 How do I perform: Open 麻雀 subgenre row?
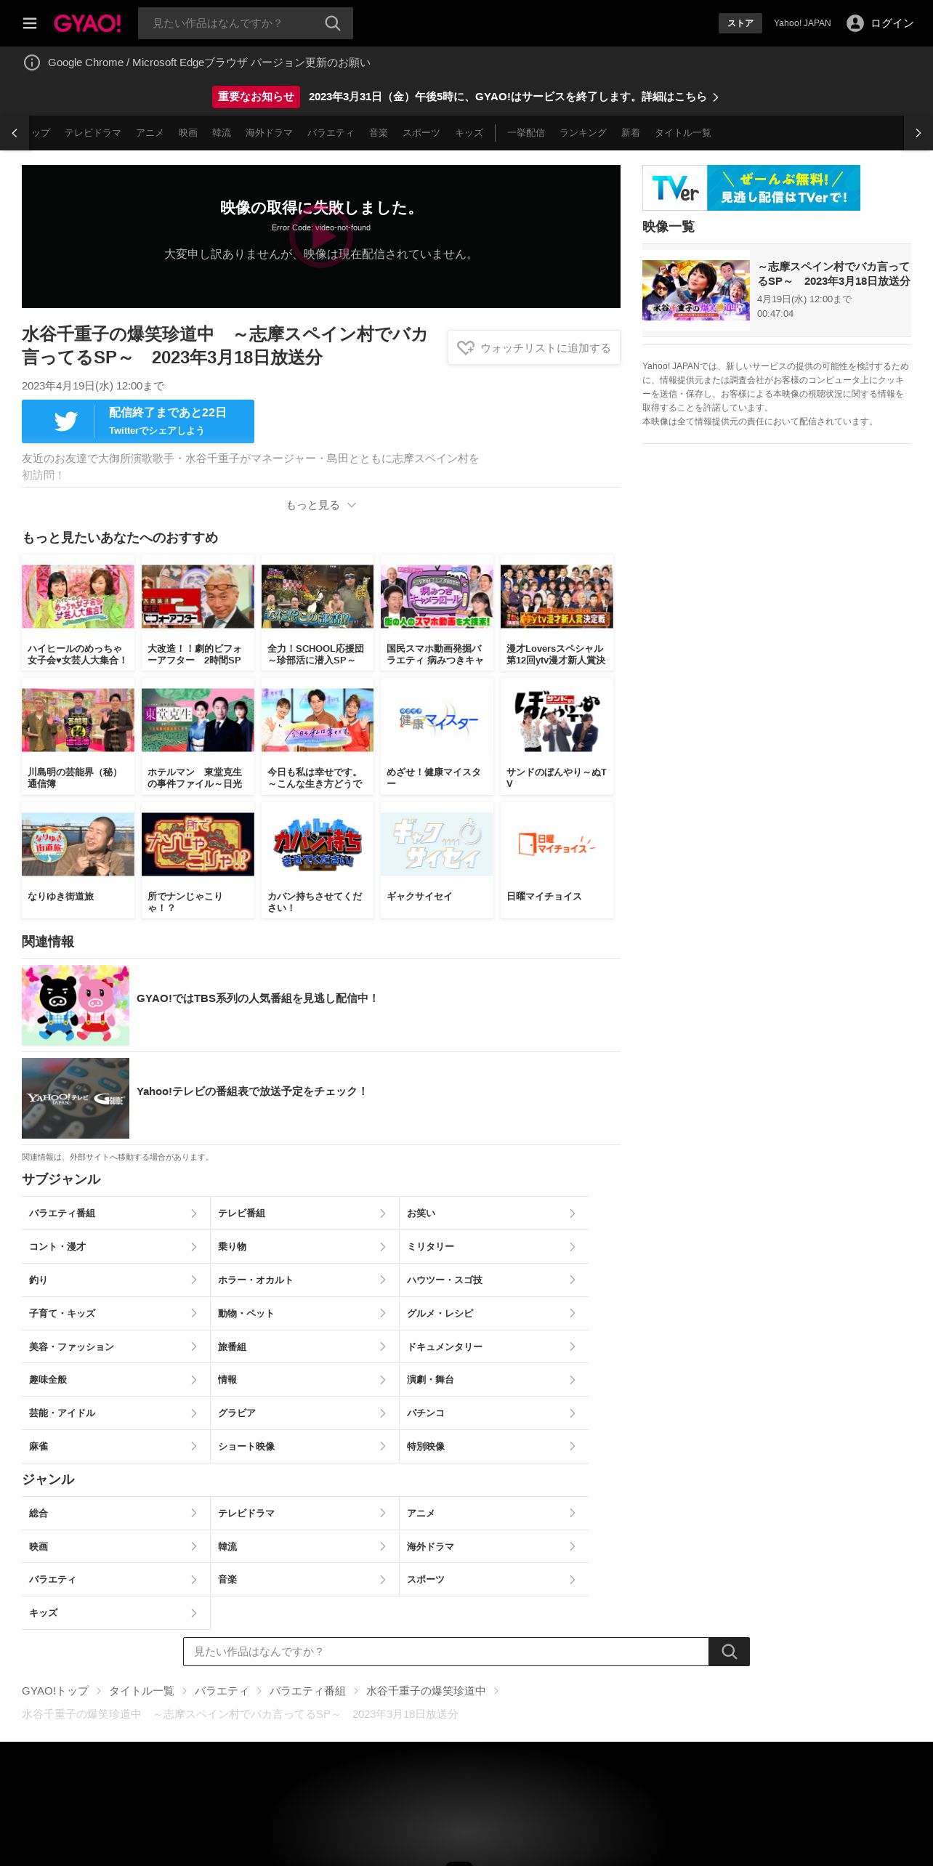click(116, 1447)
